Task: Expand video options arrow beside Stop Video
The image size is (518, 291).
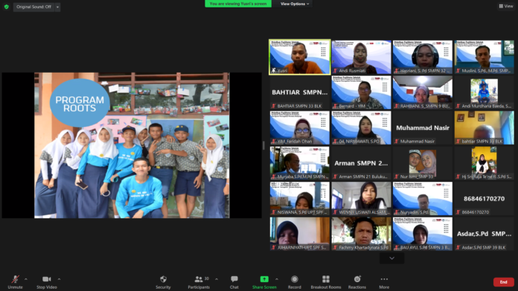Action: (x=59, y=279)
